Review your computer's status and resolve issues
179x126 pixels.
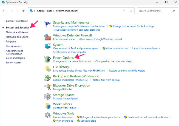coord(79,26)
